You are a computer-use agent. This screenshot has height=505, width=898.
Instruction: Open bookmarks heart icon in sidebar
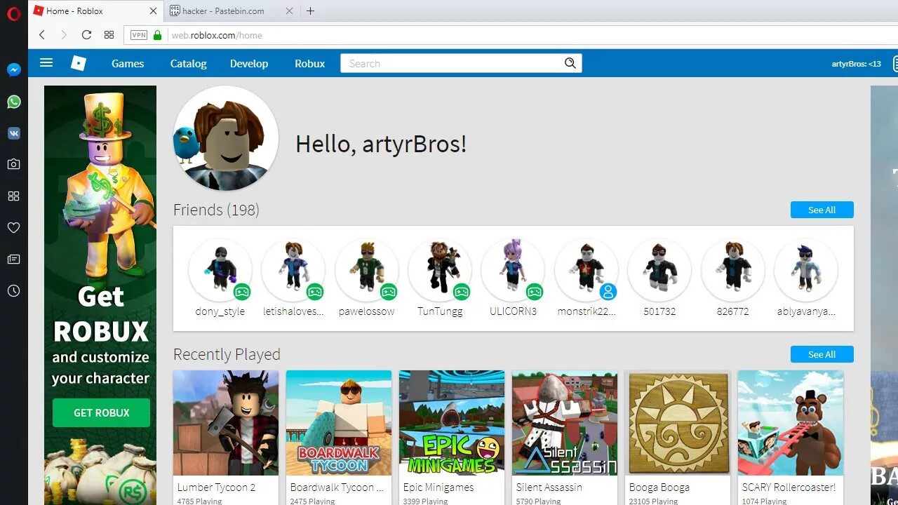13,227
